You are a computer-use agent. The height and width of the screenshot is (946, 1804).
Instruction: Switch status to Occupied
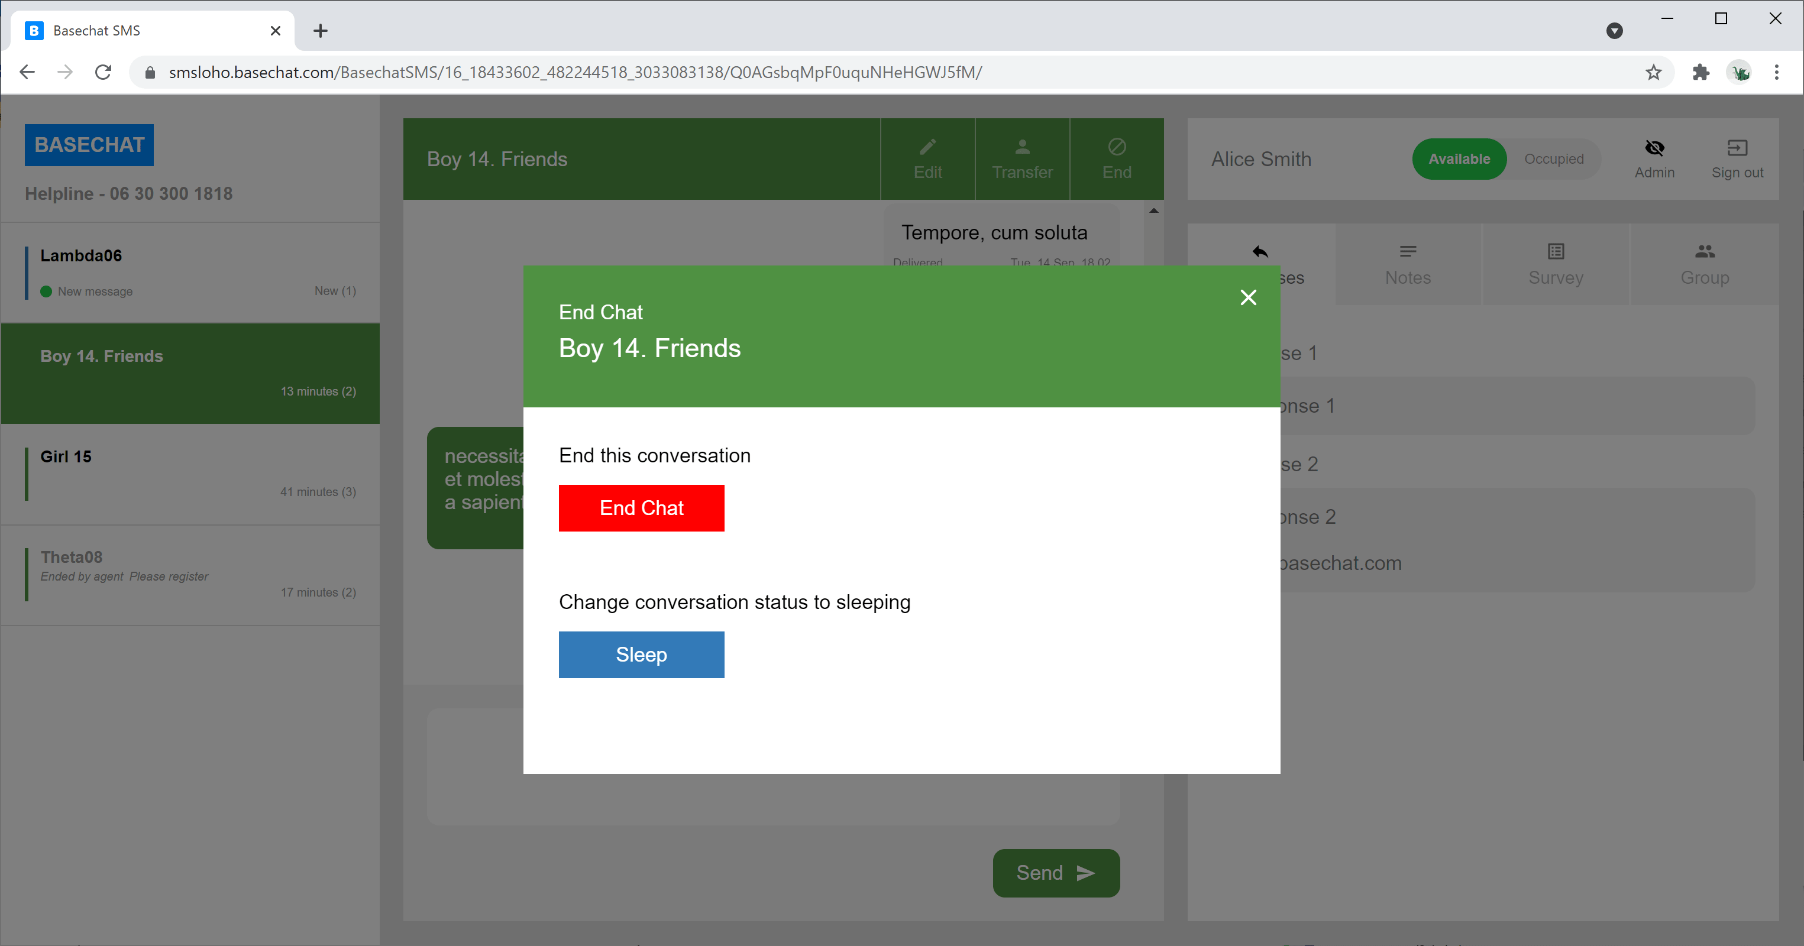[x=1553, y=159]
